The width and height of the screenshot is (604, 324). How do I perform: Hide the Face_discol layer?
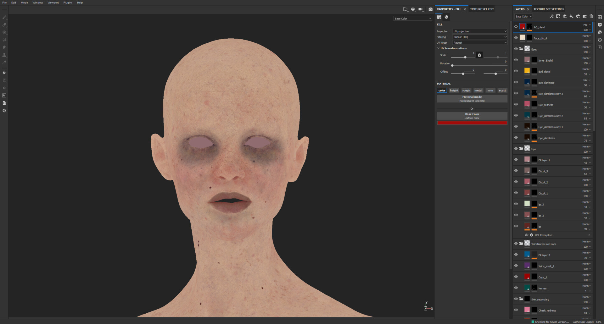click(516, 37)
